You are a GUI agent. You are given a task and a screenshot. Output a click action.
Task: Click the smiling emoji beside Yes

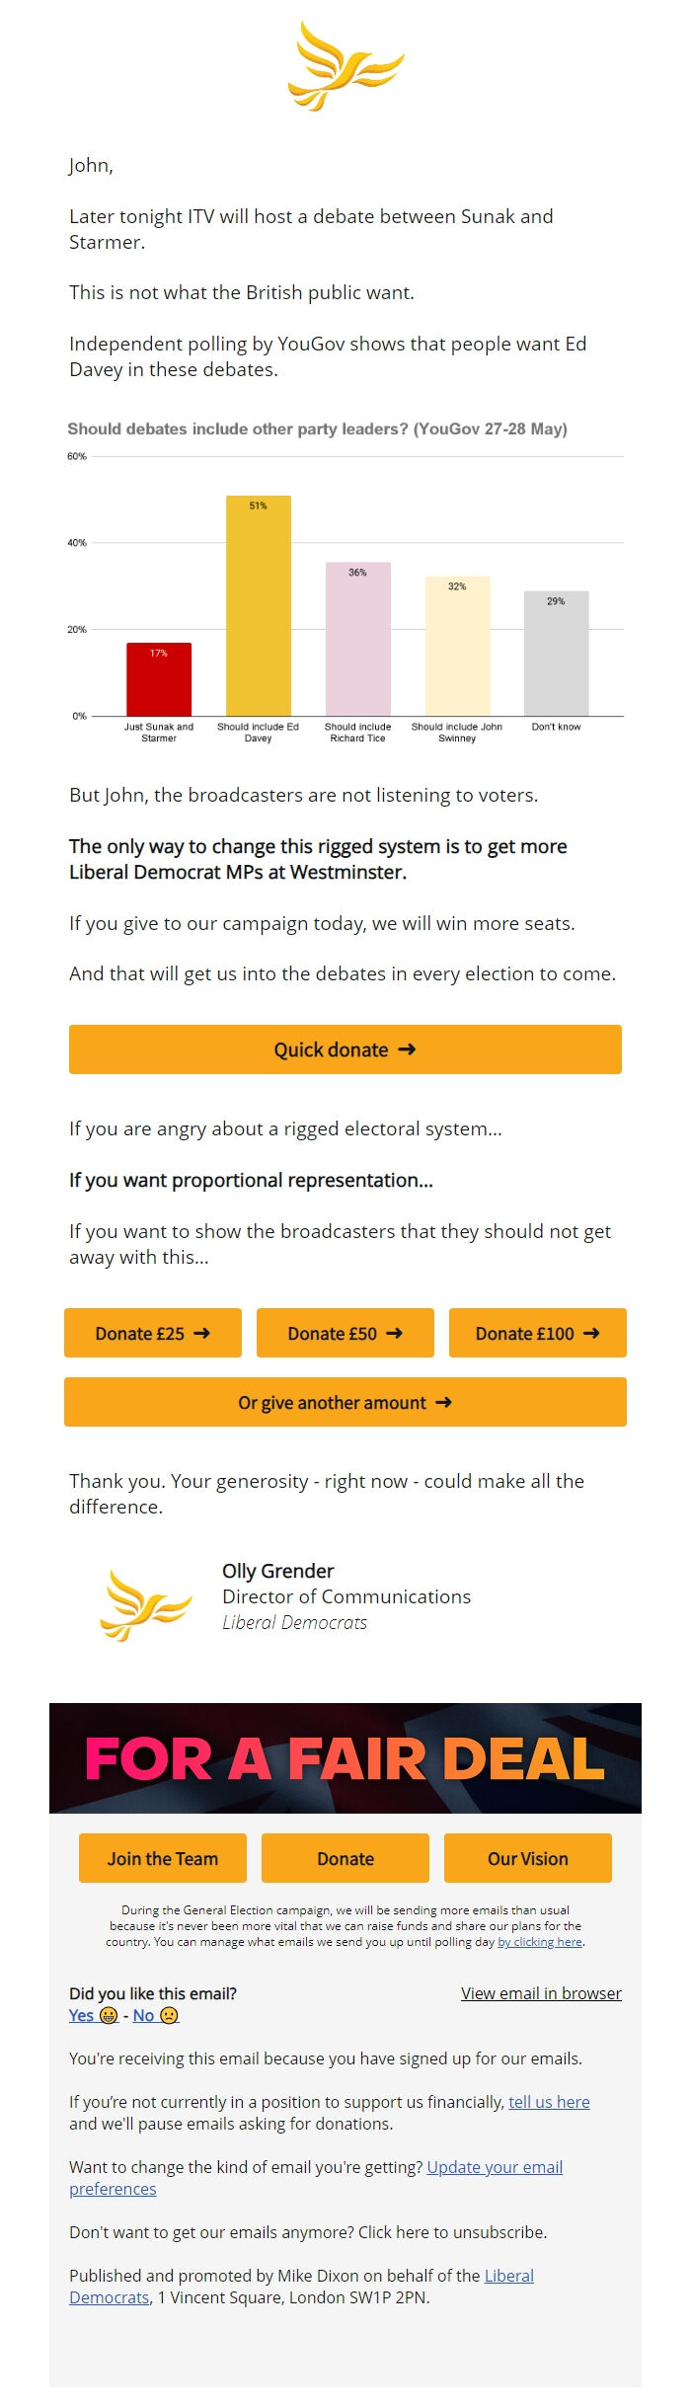109,2015
